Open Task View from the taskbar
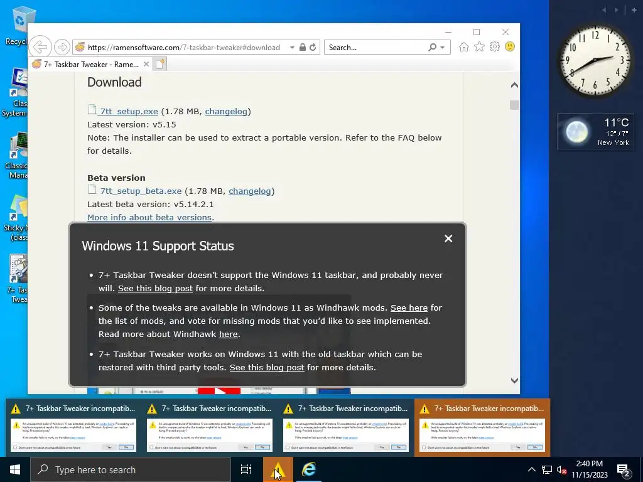This screenshot has height=482, width=643. point(246,469)
